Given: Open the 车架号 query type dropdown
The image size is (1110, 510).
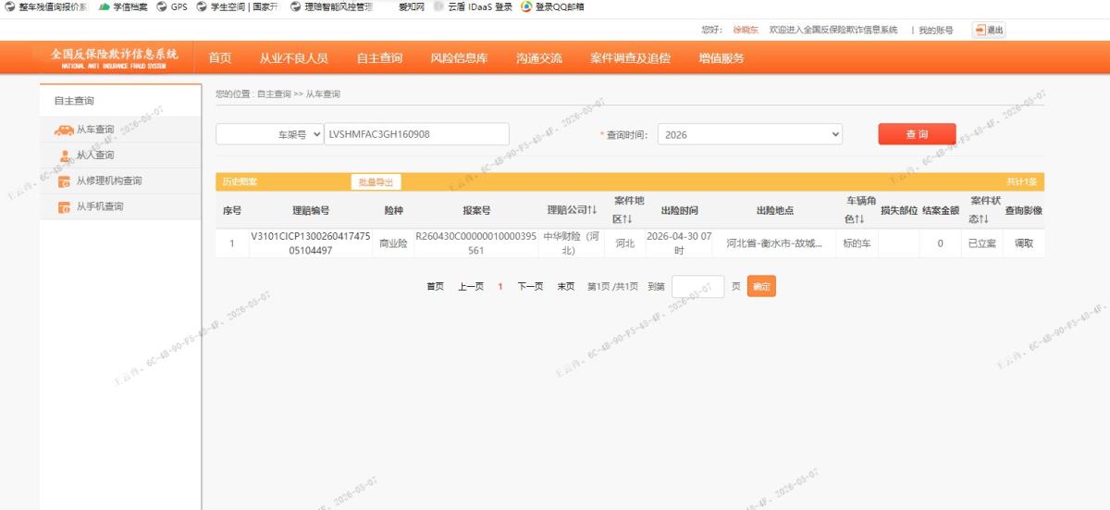Looking at the screenshot, I should click(269, 134).
